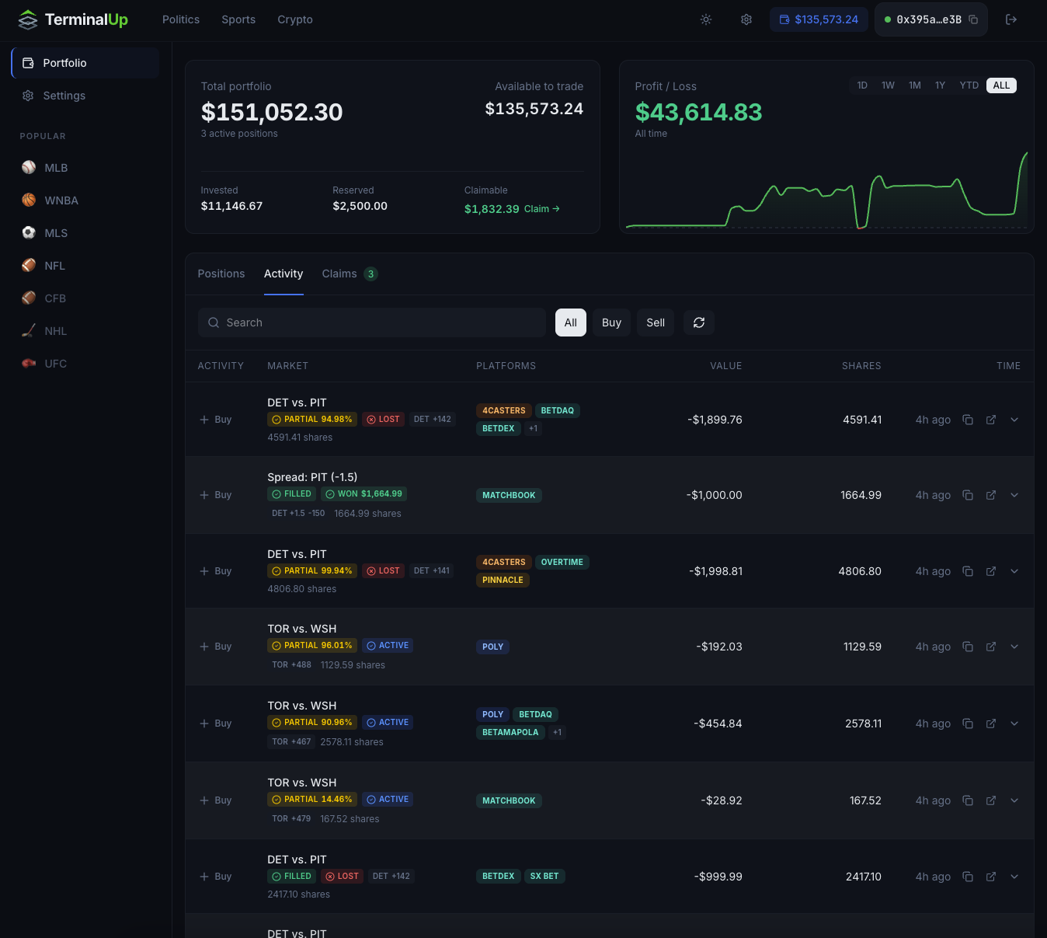Open external link for -$28.92 trade
The image size is (1047, 938).
pyautogui.click(x=991, y=800)
